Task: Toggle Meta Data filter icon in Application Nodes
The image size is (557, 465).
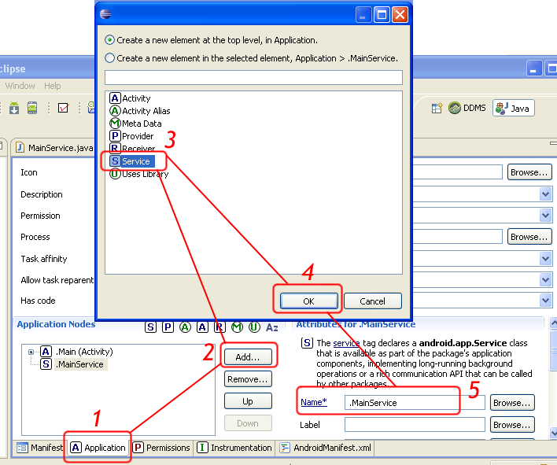Action: [x=237, y=327]
